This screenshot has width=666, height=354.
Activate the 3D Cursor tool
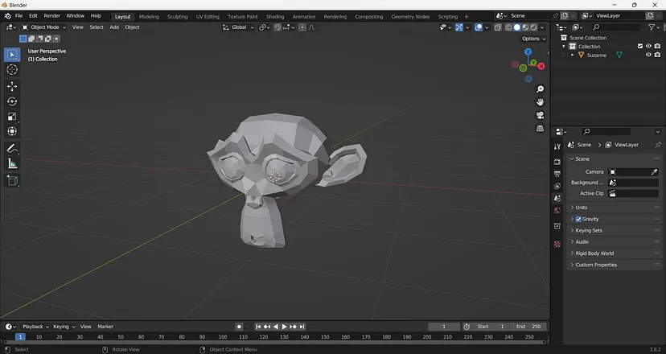(x=12, y=70)
